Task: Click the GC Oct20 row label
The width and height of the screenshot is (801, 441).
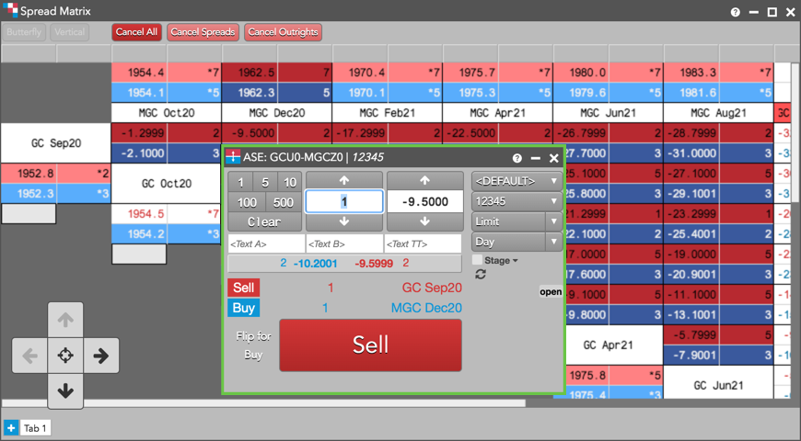Action: tap(167, 184)
